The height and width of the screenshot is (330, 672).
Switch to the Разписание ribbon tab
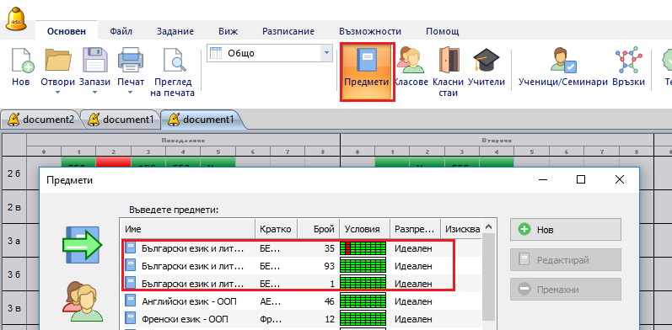[288, 31]
